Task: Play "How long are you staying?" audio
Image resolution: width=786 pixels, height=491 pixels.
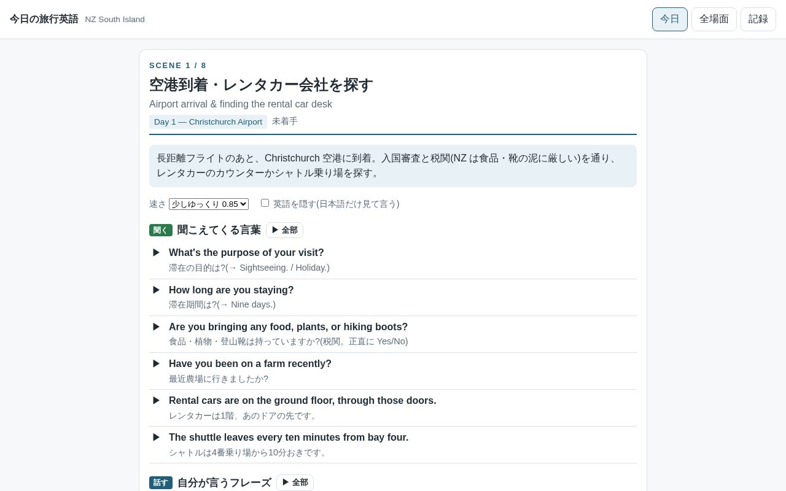Action: pos(157,290)
